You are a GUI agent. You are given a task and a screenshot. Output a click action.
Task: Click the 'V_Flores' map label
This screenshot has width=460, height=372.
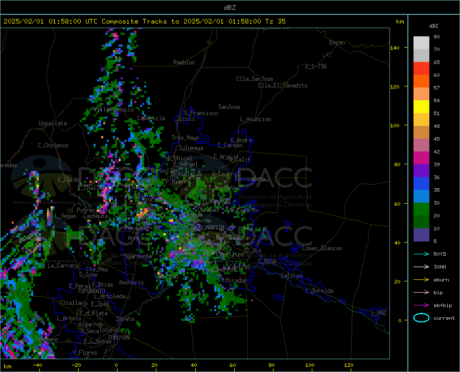click(x=85, y=353)
